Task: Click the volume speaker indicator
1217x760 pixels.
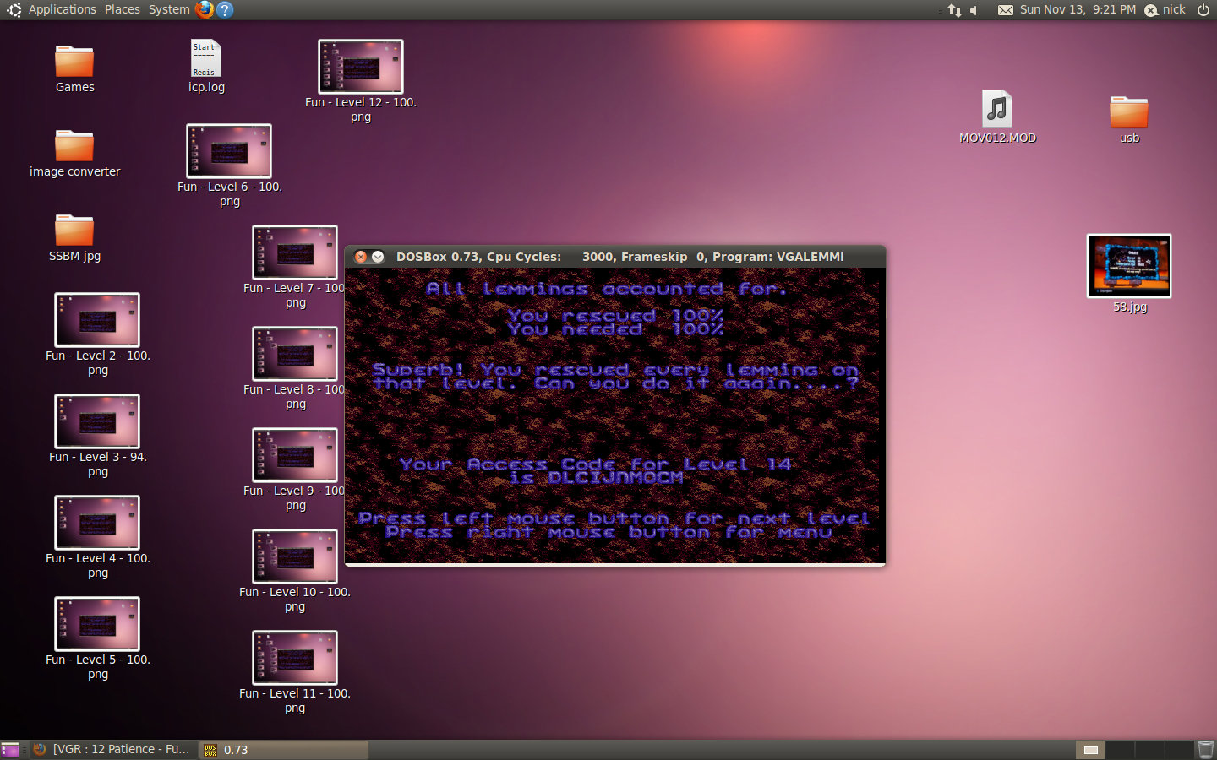Action: (974, 10)
